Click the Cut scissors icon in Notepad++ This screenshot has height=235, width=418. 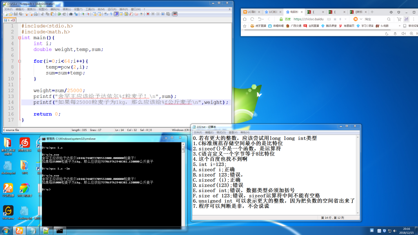point(42,14)
